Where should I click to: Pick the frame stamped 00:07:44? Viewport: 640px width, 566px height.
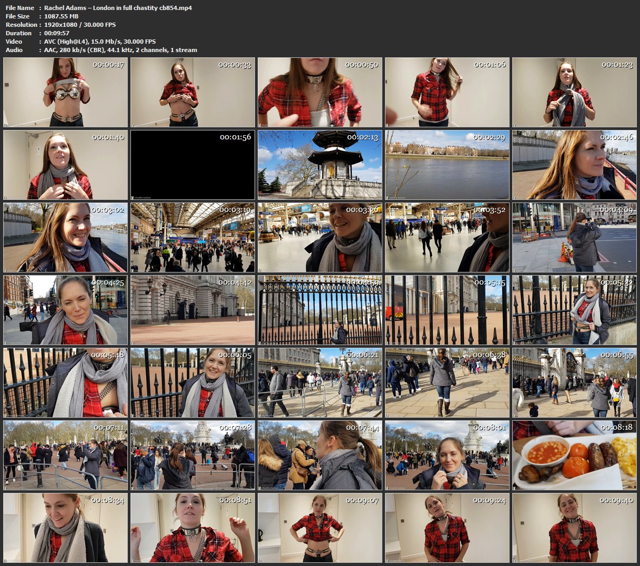(x=320, y=456)
